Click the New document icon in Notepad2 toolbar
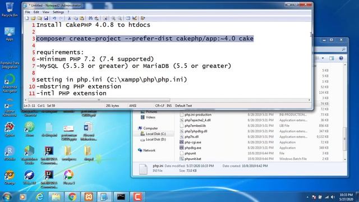Viewport: 359px width, 202px height. pos(27,19)
